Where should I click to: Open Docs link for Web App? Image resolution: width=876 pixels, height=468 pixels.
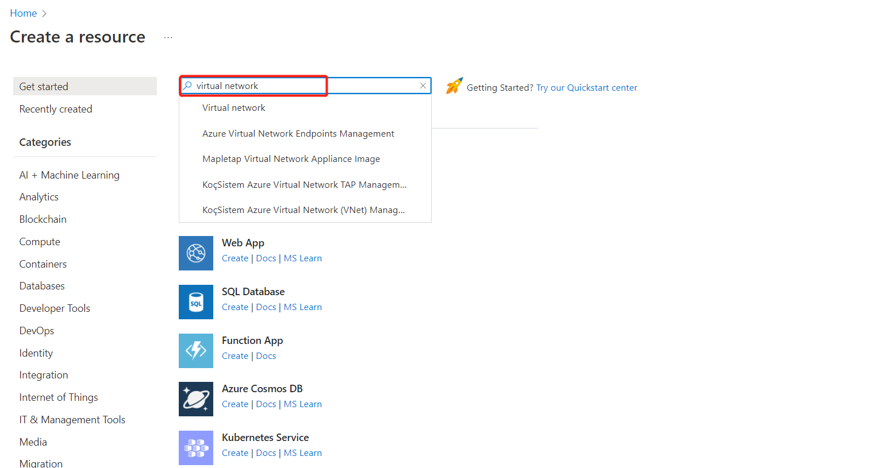(266, 258)
